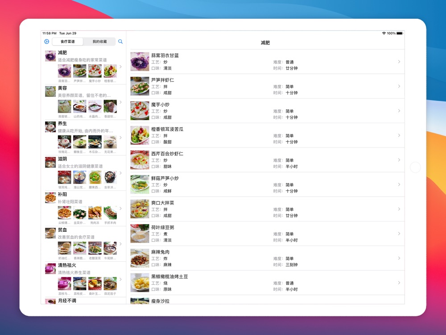Open the 老醋菠菜 thumbnail under 贫血

pyautogui.click(x=95, y=248)
